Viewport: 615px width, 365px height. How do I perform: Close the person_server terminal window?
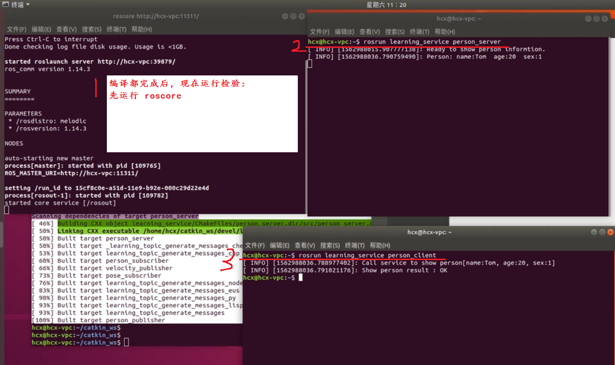pyautogui.click(x=604, y=19)
